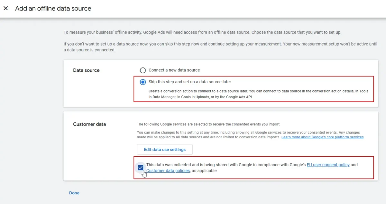Select the Connect a new data source radio button
The width and height of the screenshot is (386, 204).
(143, 70)
